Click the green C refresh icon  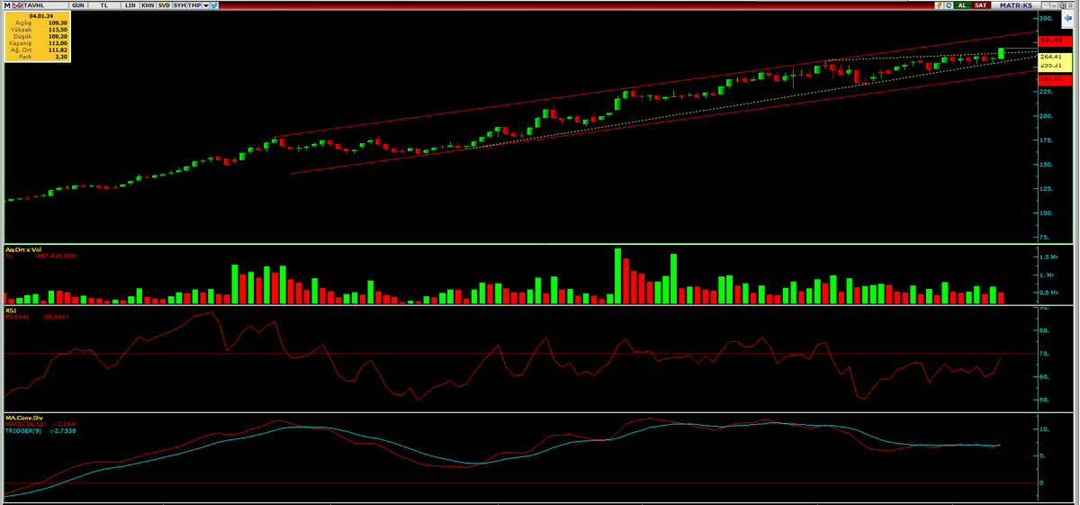pyautogui.click(x=949, y=5)
